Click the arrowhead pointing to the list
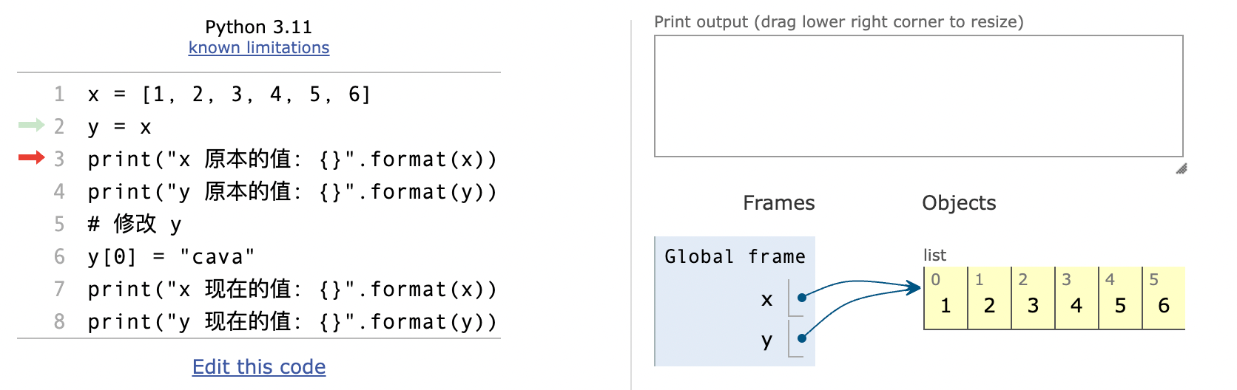The width and height of the screenshot is (1237, 390). click(914, 287)
